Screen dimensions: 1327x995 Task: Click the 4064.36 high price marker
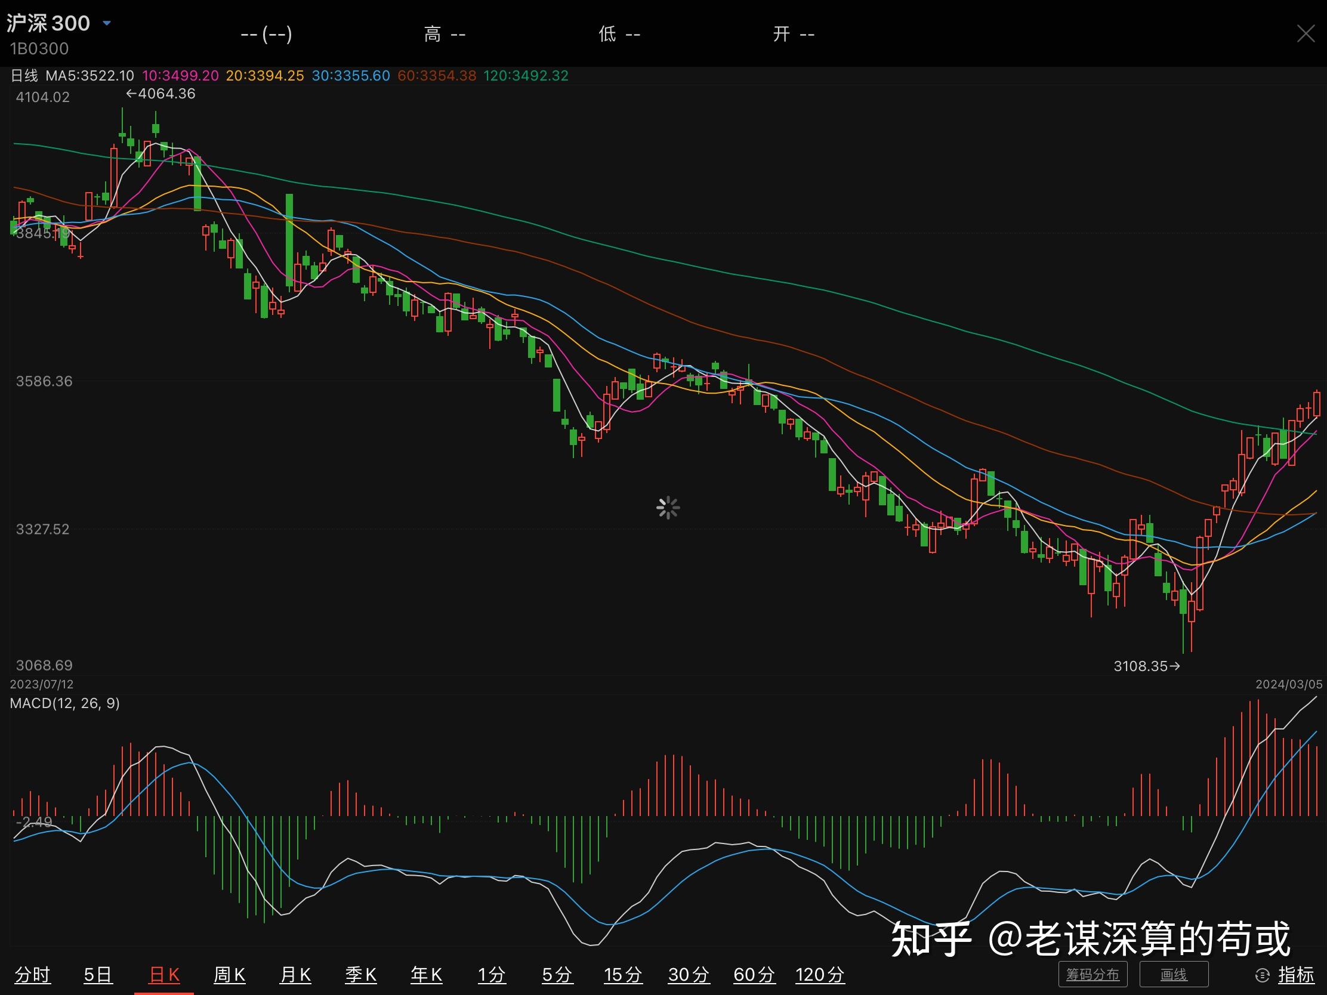(161, 94)
